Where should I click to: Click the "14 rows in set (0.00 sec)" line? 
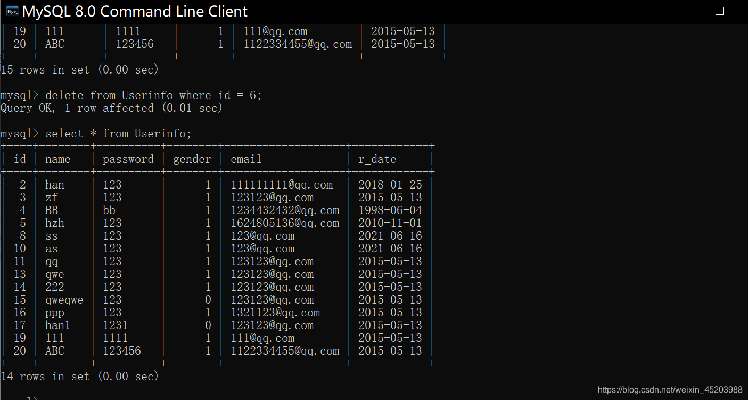click(80, 377)
